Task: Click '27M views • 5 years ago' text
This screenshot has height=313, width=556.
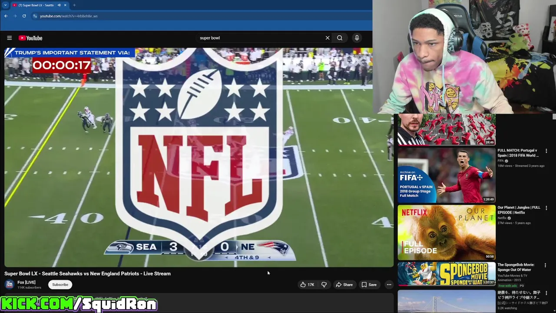Action: point(514,223)
